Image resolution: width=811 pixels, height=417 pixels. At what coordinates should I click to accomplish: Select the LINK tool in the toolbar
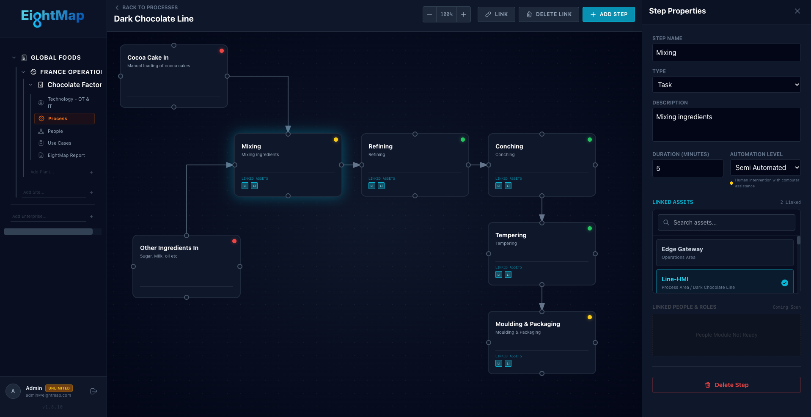(x=496, y=14)
